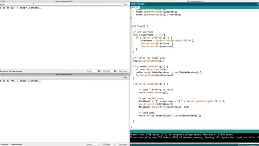
Task: Click the 'radio.startListening();' line
Action: point(149,61)
